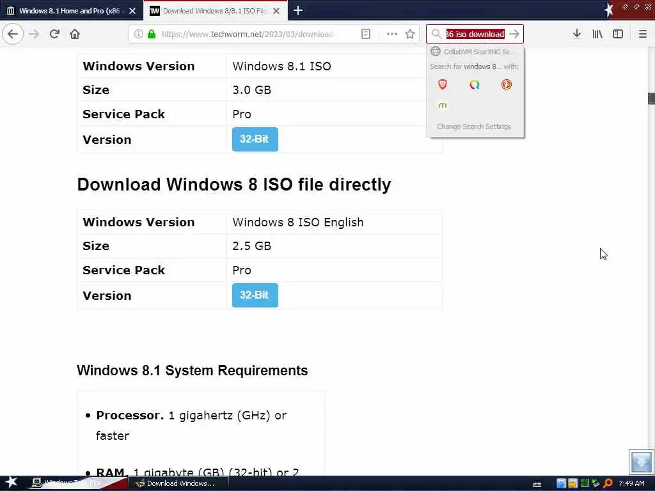Click the floating download arrow widget
The width and height of the screenshot is (655, 491).
click(x=641, y=462)
